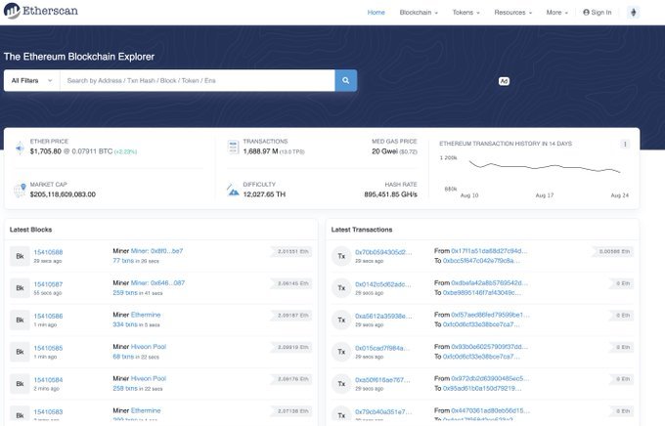This screenshot has height=426, width=665.
Task: Click the Etherscan logo
Action: click(x=41, y=11)
